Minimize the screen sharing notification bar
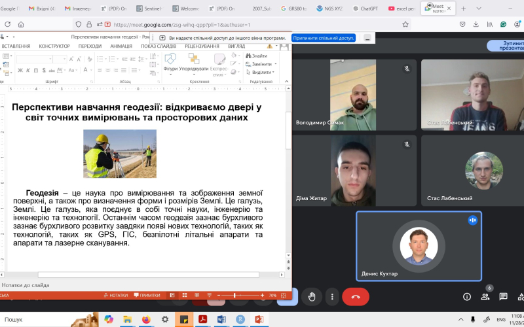This screenshot has height=327, width=524. 367,38
